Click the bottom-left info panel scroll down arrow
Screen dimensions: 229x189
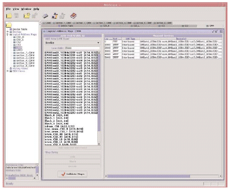(37, 175)
